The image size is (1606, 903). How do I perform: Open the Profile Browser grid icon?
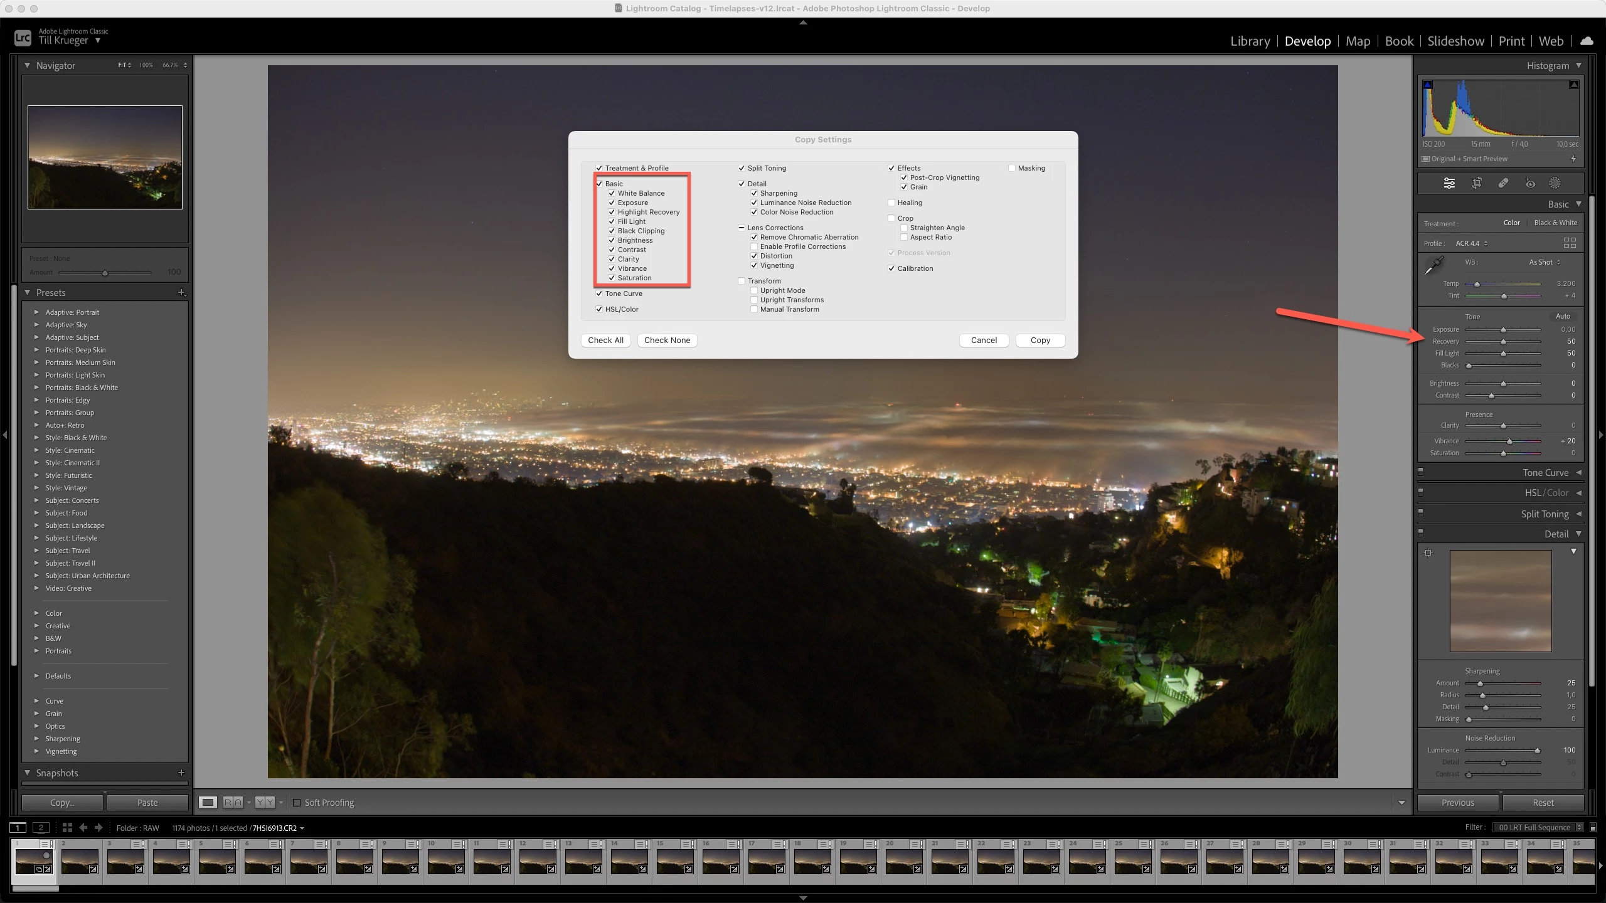(x=1570, y=243)
